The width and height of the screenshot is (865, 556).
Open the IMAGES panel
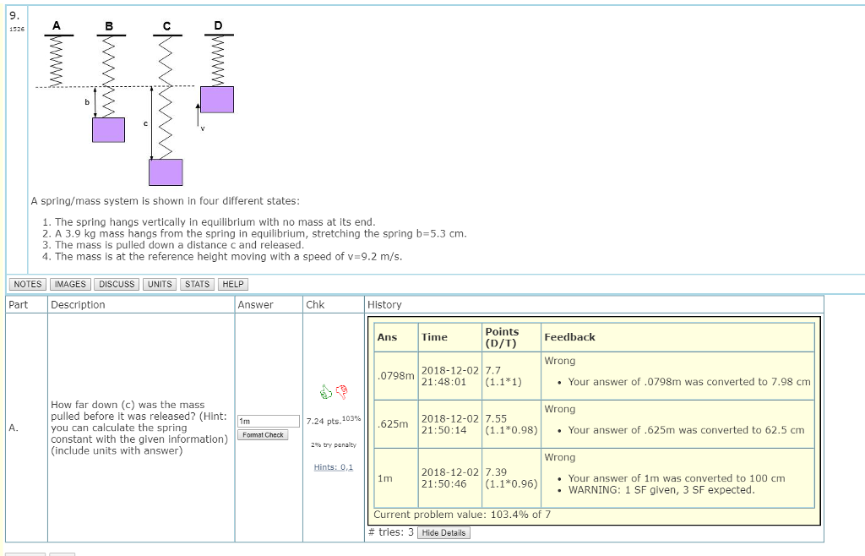(x=70, y=284)
